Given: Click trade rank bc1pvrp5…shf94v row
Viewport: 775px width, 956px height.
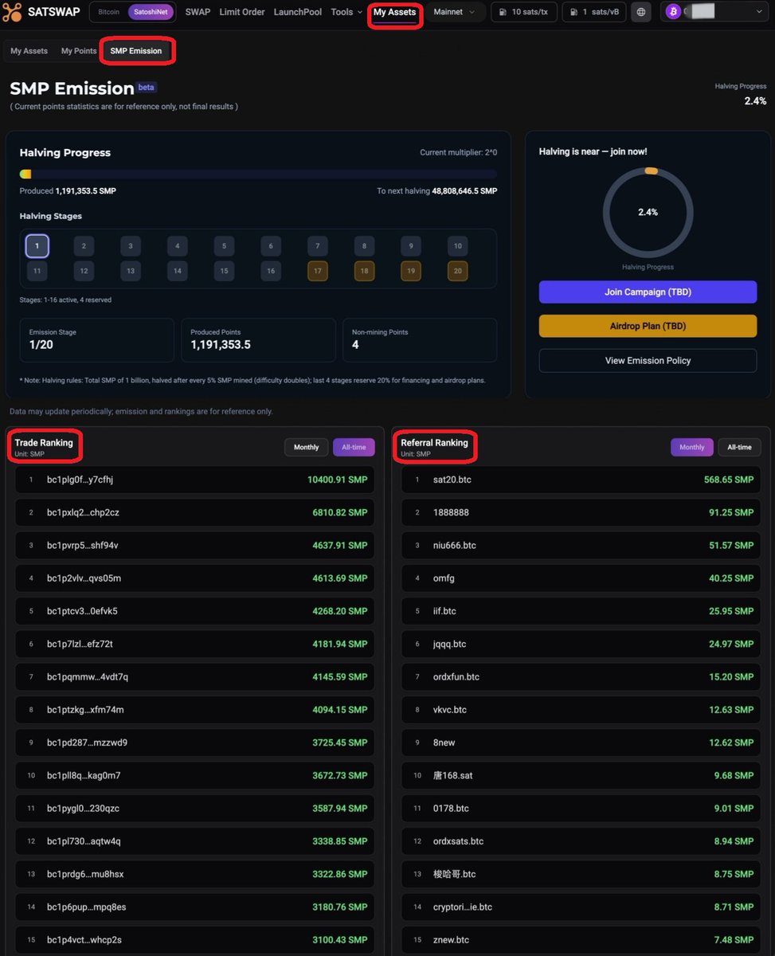Looking at the screenshot, I should [x=195, y=546].
